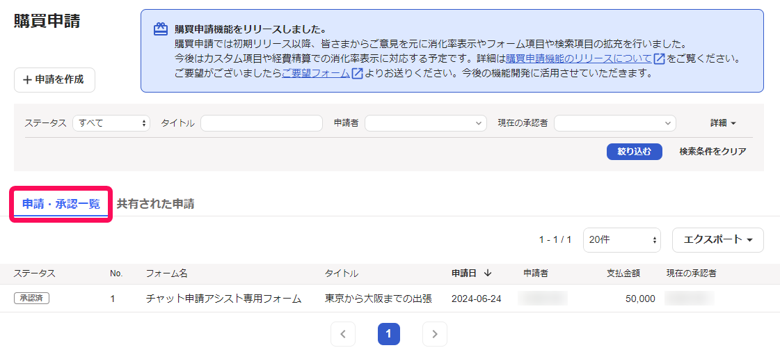Open 購買申請機能のリリースについて link
The image size is (780, 357).
(578, 59)
